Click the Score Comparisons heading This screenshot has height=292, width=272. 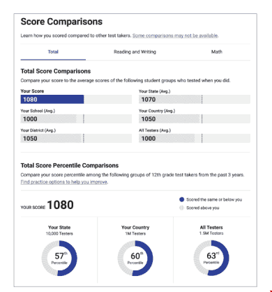click(x=61, y=22)
